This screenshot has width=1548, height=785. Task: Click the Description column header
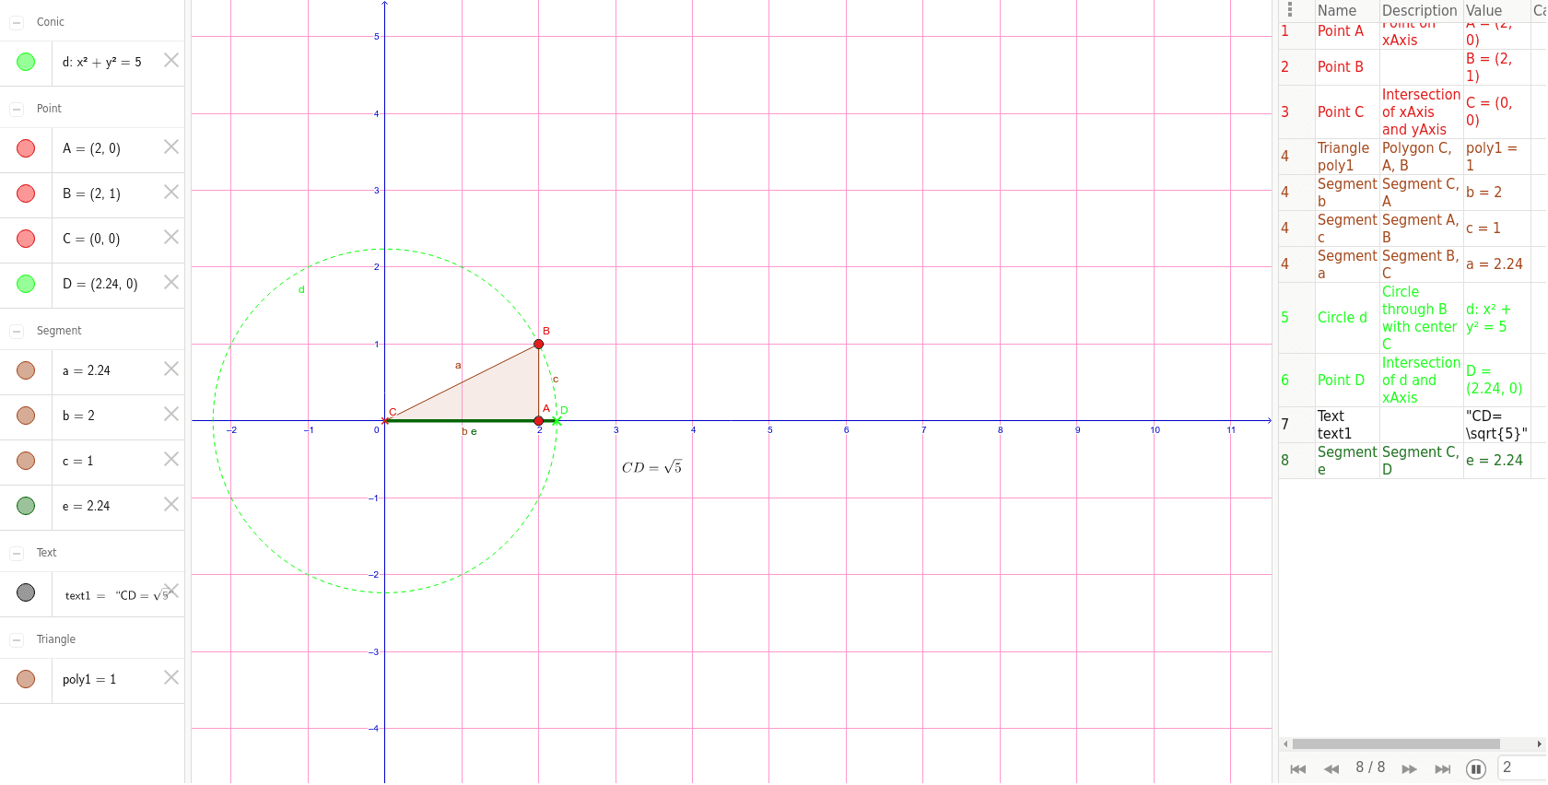(x=1419, y=10)
